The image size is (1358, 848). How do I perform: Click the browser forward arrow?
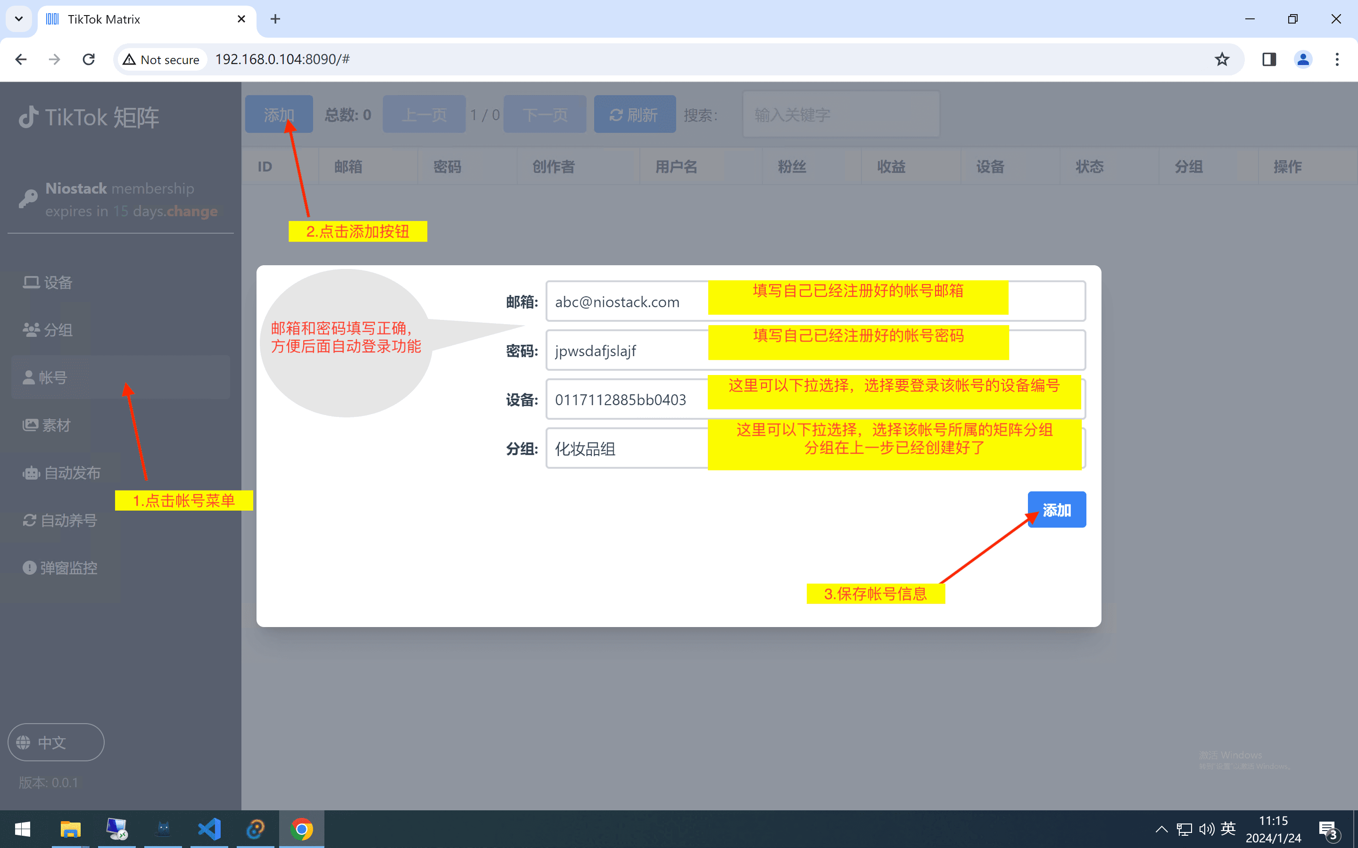[x=54, y=59]
